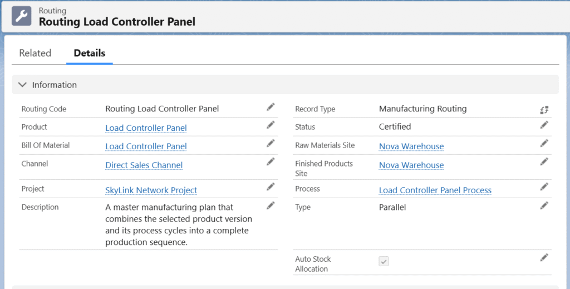Click the Routing wrench icon in header
The height and width of the screenshot is (289, 570).
[22, 16]
